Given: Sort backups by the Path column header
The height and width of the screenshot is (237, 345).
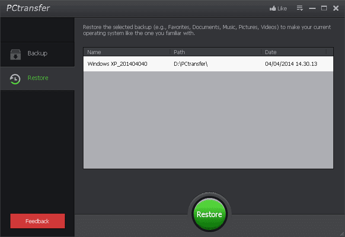Looking at the screenshot, I should coord(179,52).
